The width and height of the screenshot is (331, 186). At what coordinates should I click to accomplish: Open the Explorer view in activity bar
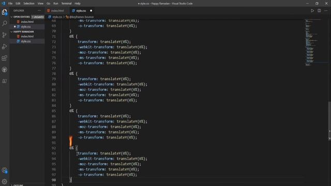5,12
